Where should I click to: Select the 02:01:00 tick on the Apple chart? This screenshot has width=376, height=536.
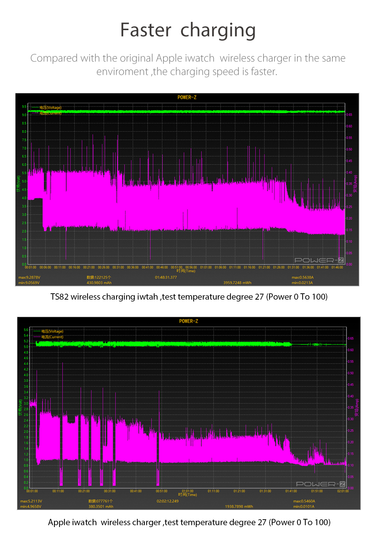pos(343,491)
